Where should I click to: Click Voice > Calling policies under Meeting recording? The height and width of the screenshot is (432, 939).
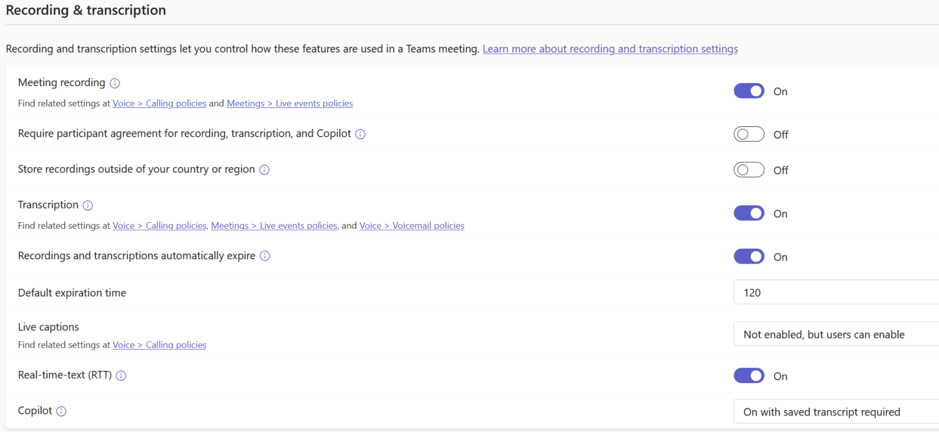159,103
